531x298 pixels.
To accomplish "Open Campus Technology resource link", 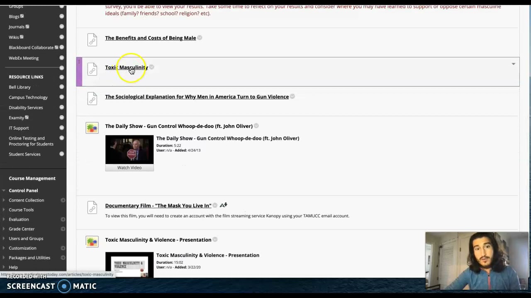I will click(x=28, y=97).
